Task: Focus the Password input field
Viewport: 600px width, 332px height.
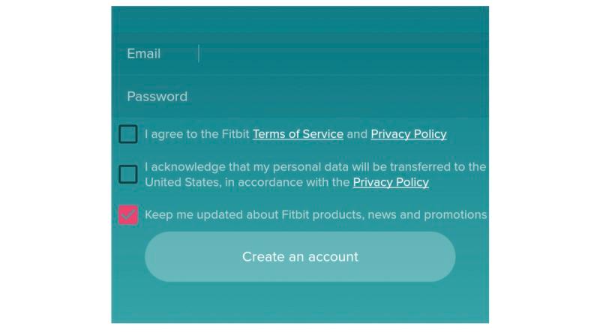Action: coord(337,97)
